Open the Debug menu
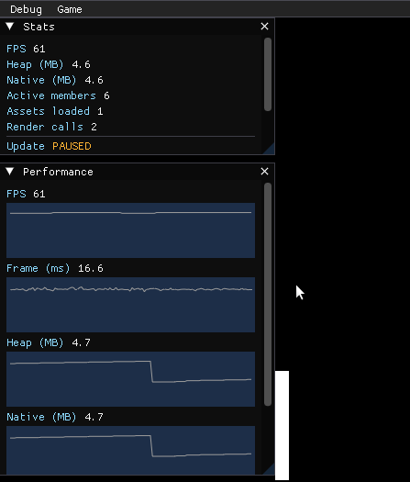Viewport: 410px width, 482px height. click(26, 9)
